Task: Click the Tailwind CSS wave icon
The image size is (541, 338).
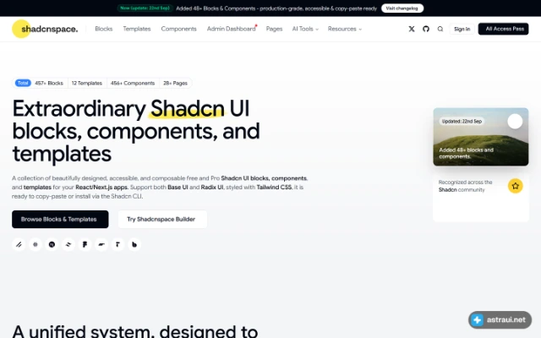Action: coord(68,244)
